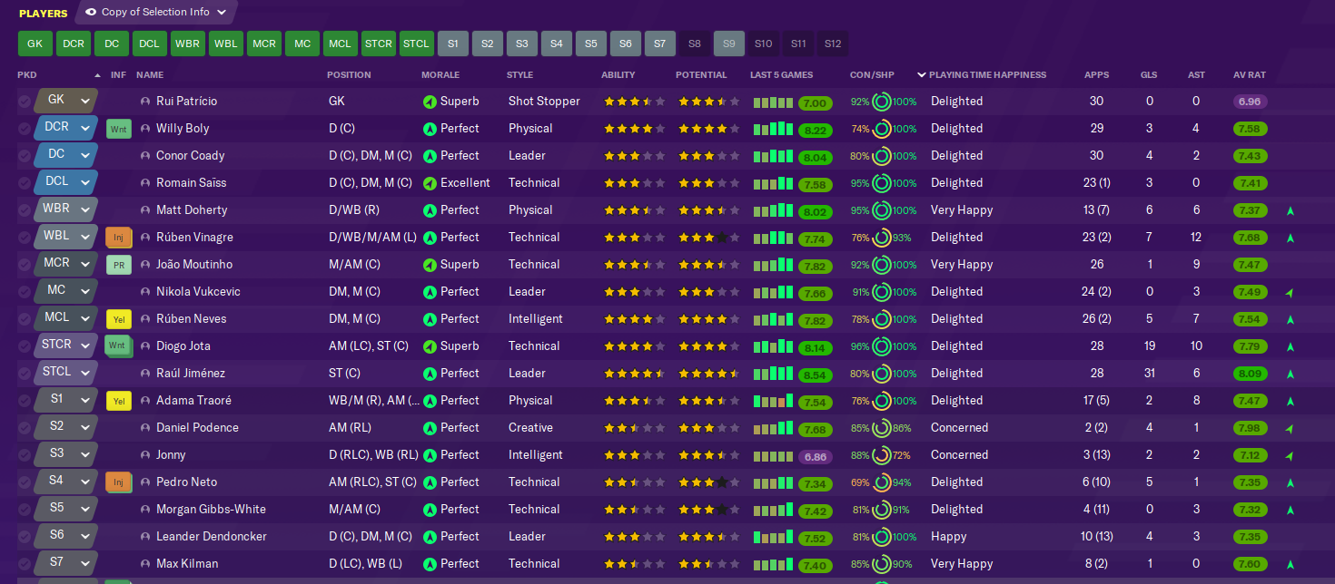
Task: Open Adama Traoré's player profile link
Action: 193,401
